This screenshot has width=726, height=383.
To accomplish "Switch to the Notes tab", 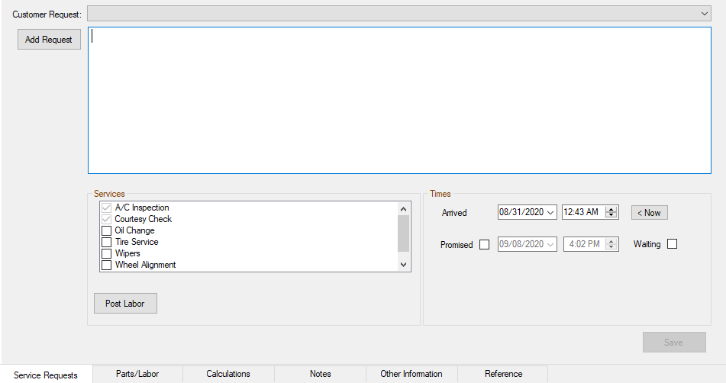I will click(321, 374).
